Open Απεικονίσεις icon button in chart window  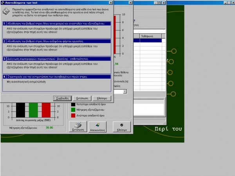(98, 127)
